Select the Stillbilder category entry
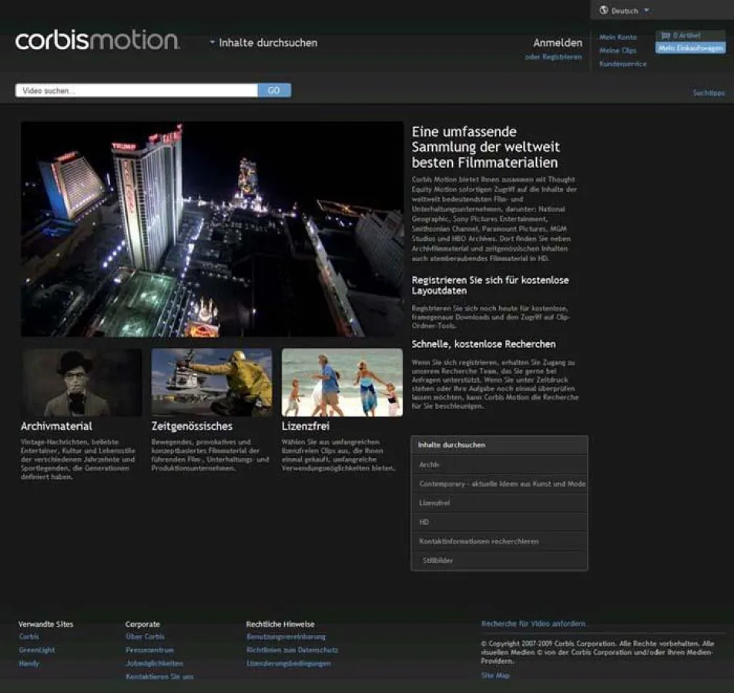This screenshot has height=693, width=734. coord(499,560)
